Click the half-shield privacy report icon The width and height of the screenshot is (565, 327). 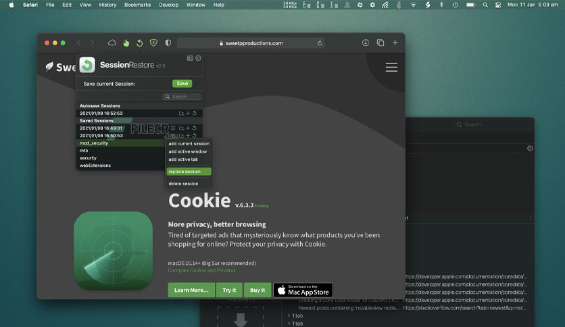click(x=168, y=43)
